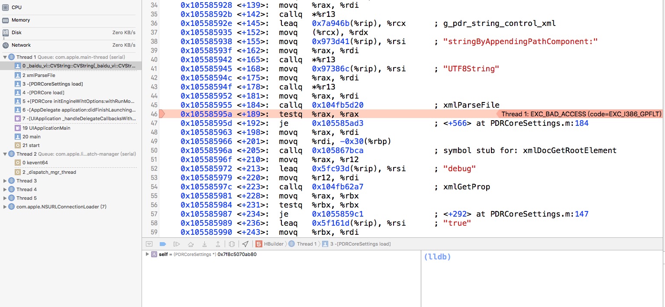Select frame 5 PDRCore initEngineWihtOptions

coord(71,101)
